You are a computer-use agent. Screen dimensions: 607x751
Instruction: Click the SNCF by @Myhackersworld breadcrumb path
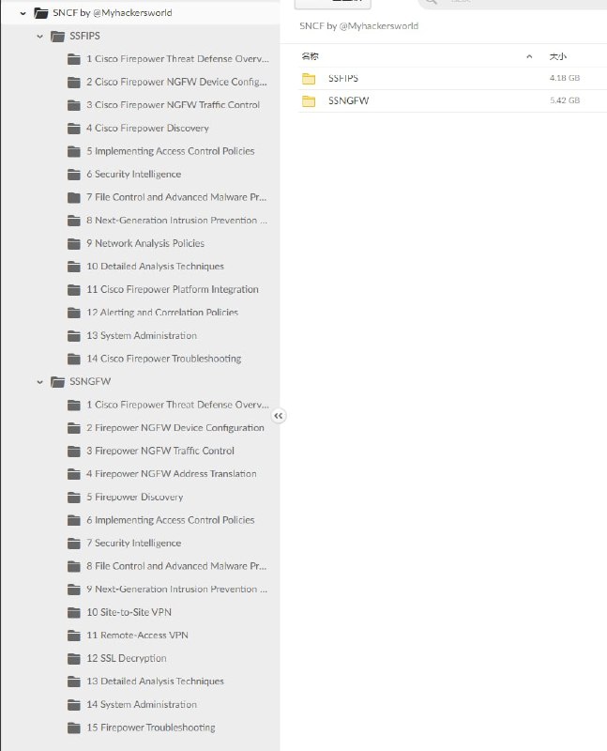pyautogui.click(x=358, y=26)
